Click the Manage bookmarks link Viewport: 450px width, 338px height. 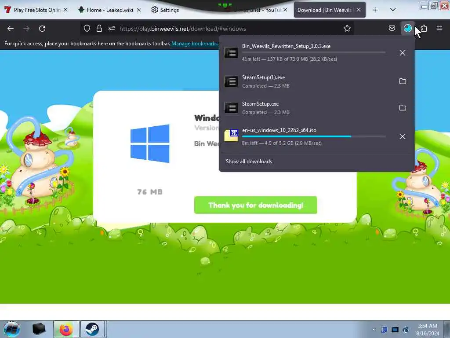pyautogui.click(x=195, y=44)
